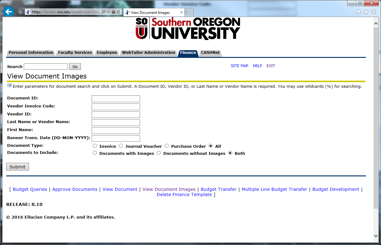Open WebTailor Administration tab
Viewport: 381px width, 245px height.
point(148,53)
